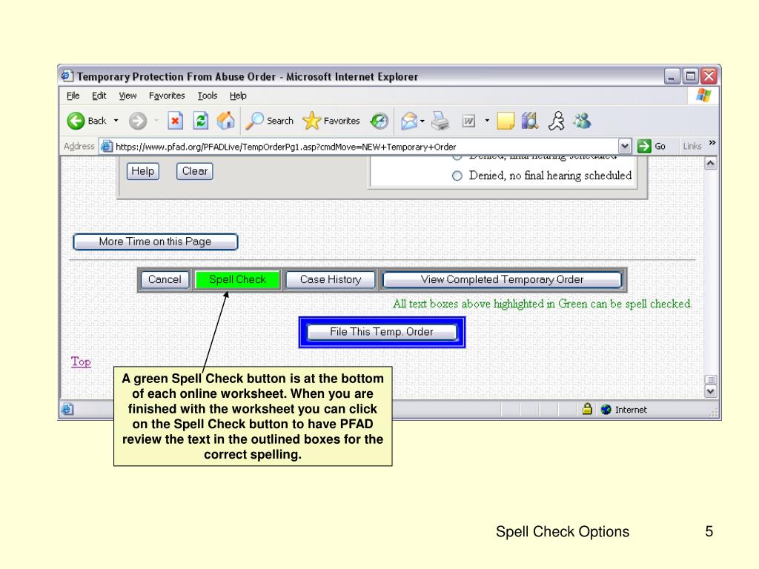The image size is (759, 569).
Task: Click the Internet zone globe icon
Action: pos(606,409)
